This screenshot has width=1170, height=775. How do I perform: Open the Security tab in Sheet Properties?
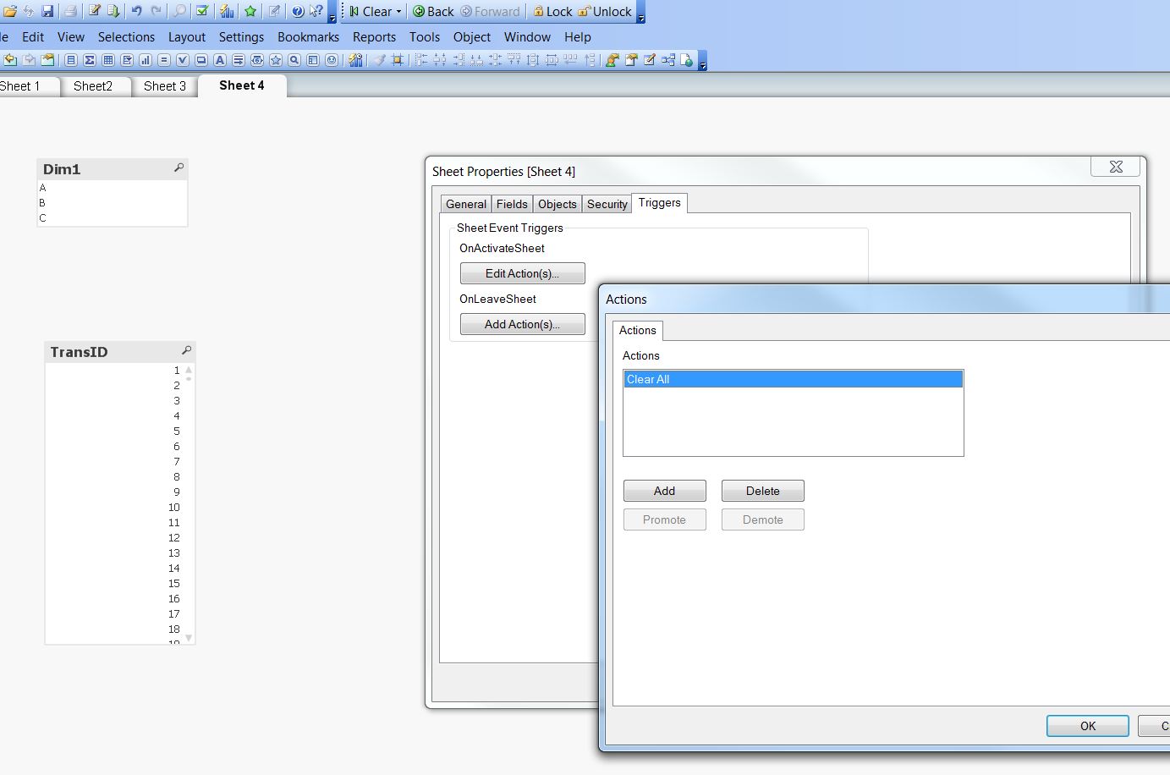click(x=607, y=204)
